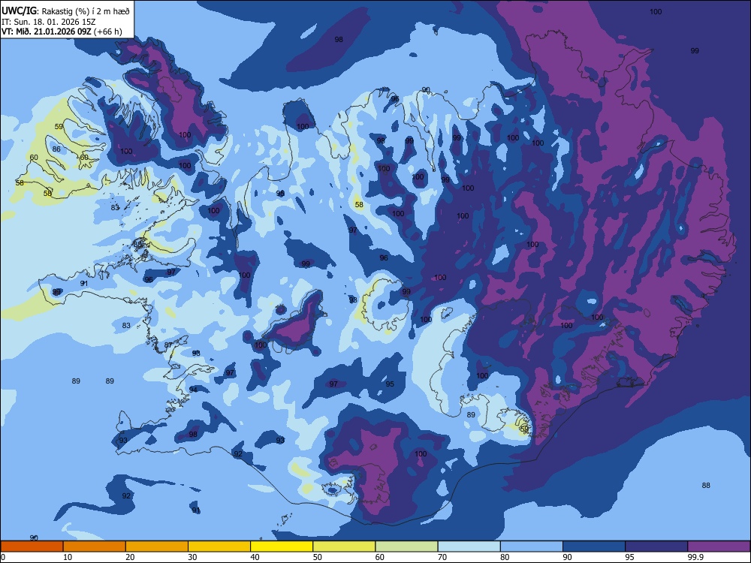Viewport: 751px width, 563px height.
Task: Select the light blue 80–90 legend swatch
Action: click(532, 546)
